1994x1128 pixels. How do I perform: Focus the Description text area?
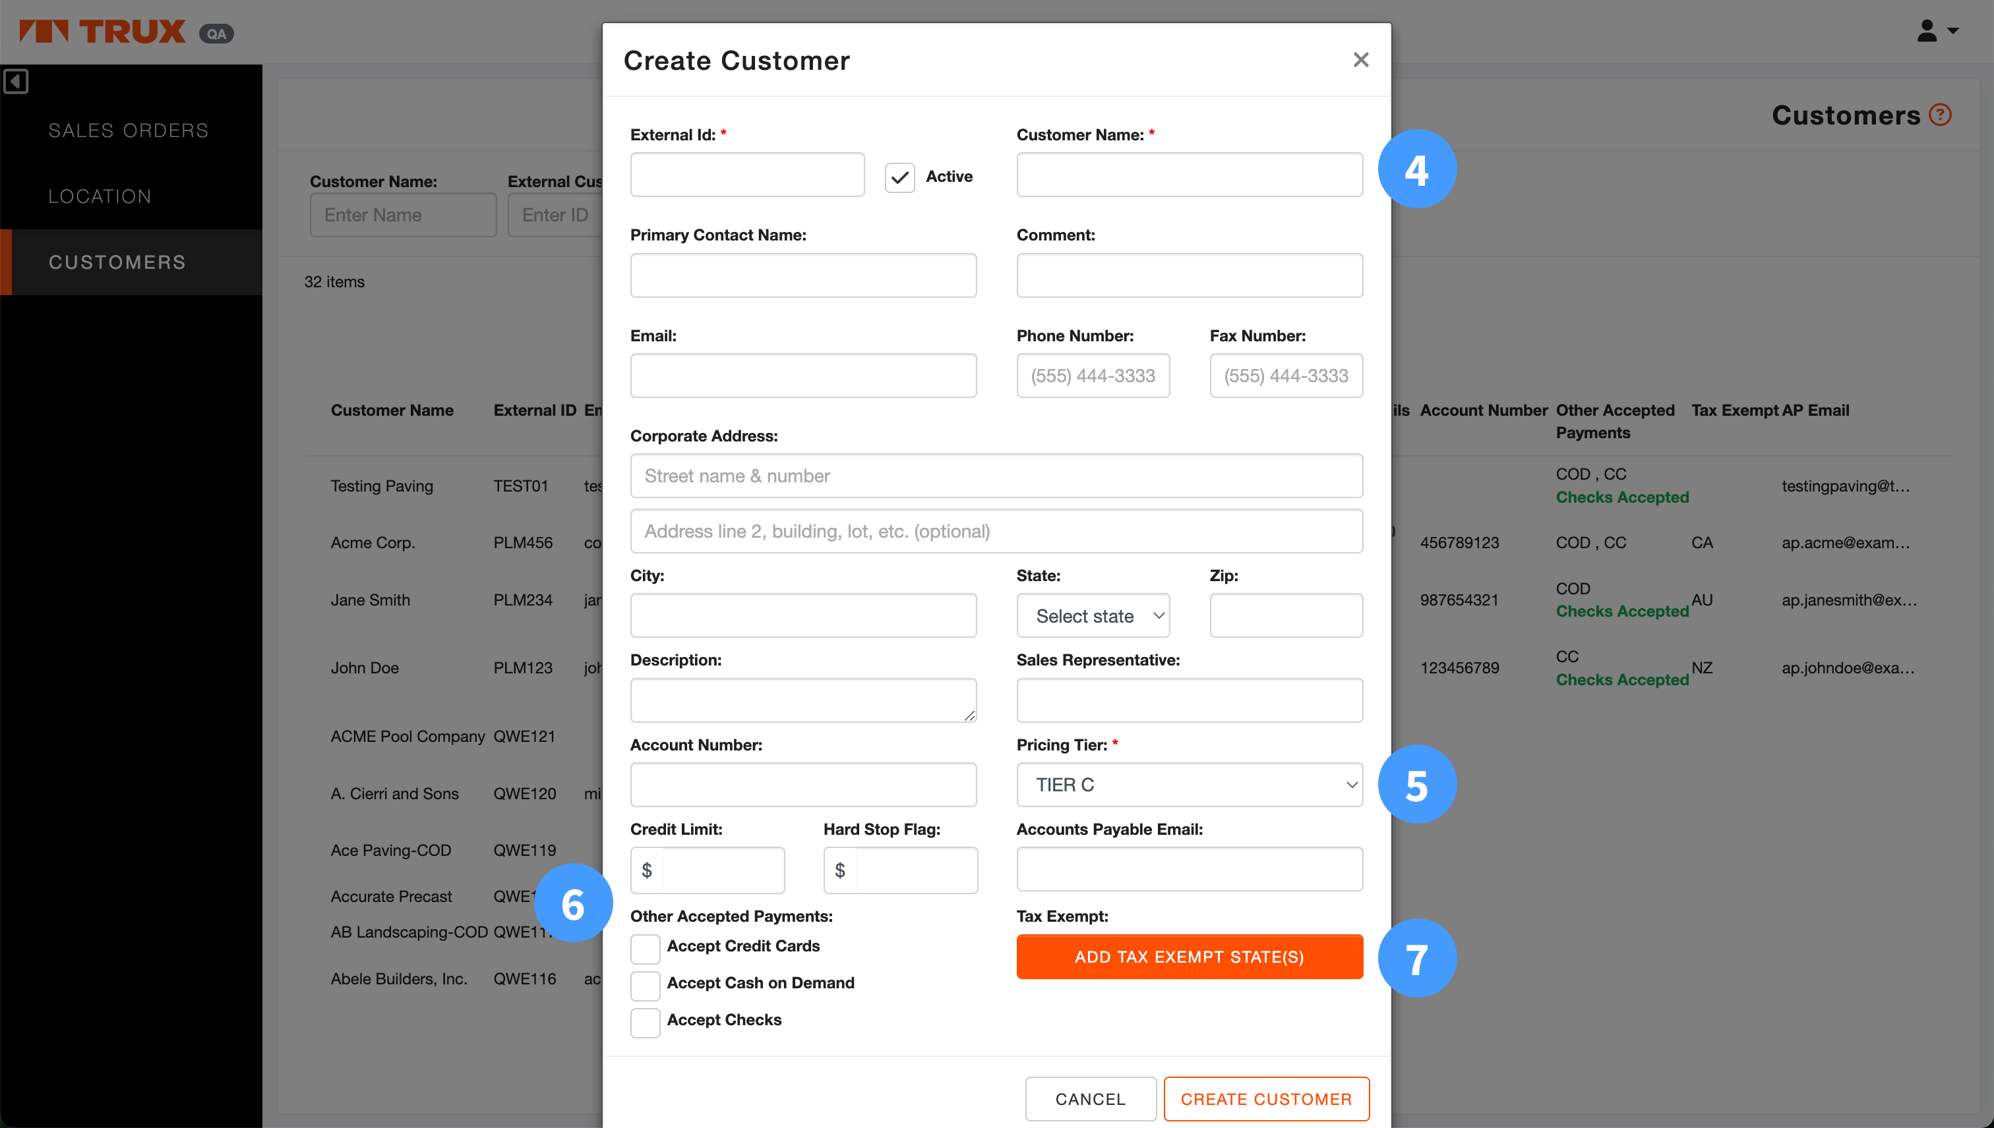803,700
